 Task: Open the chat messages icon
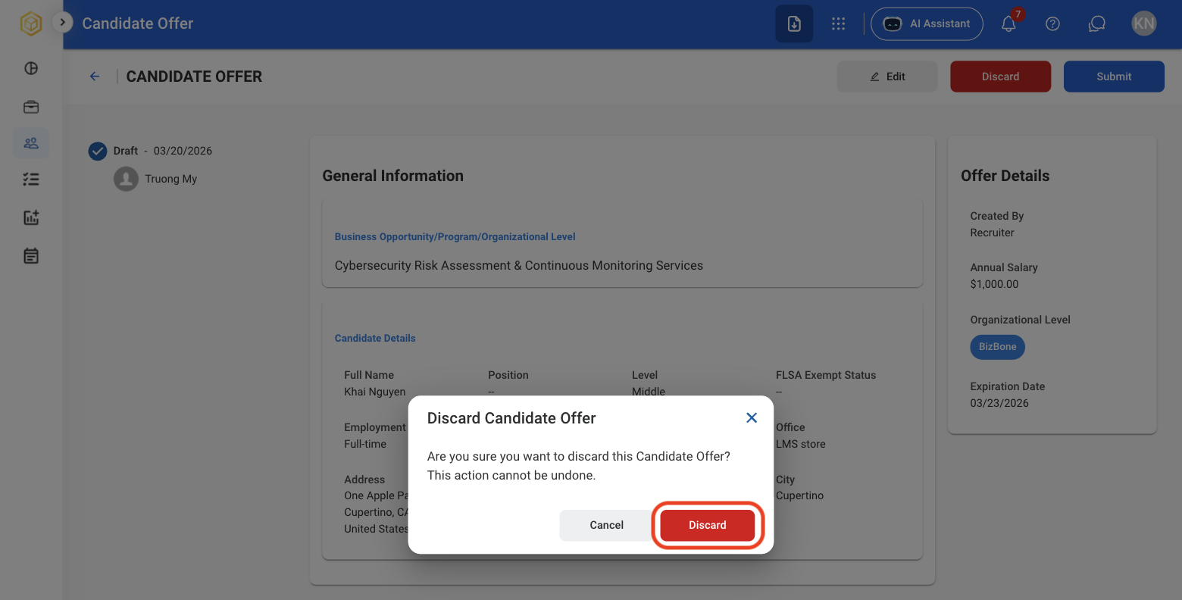point(1096,23)
